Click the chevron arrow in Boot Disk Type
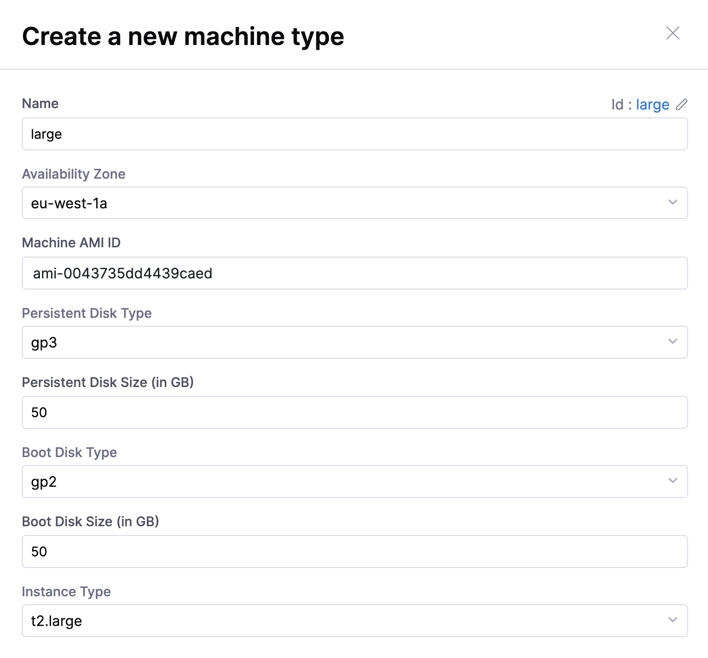 tap(672, 481)
